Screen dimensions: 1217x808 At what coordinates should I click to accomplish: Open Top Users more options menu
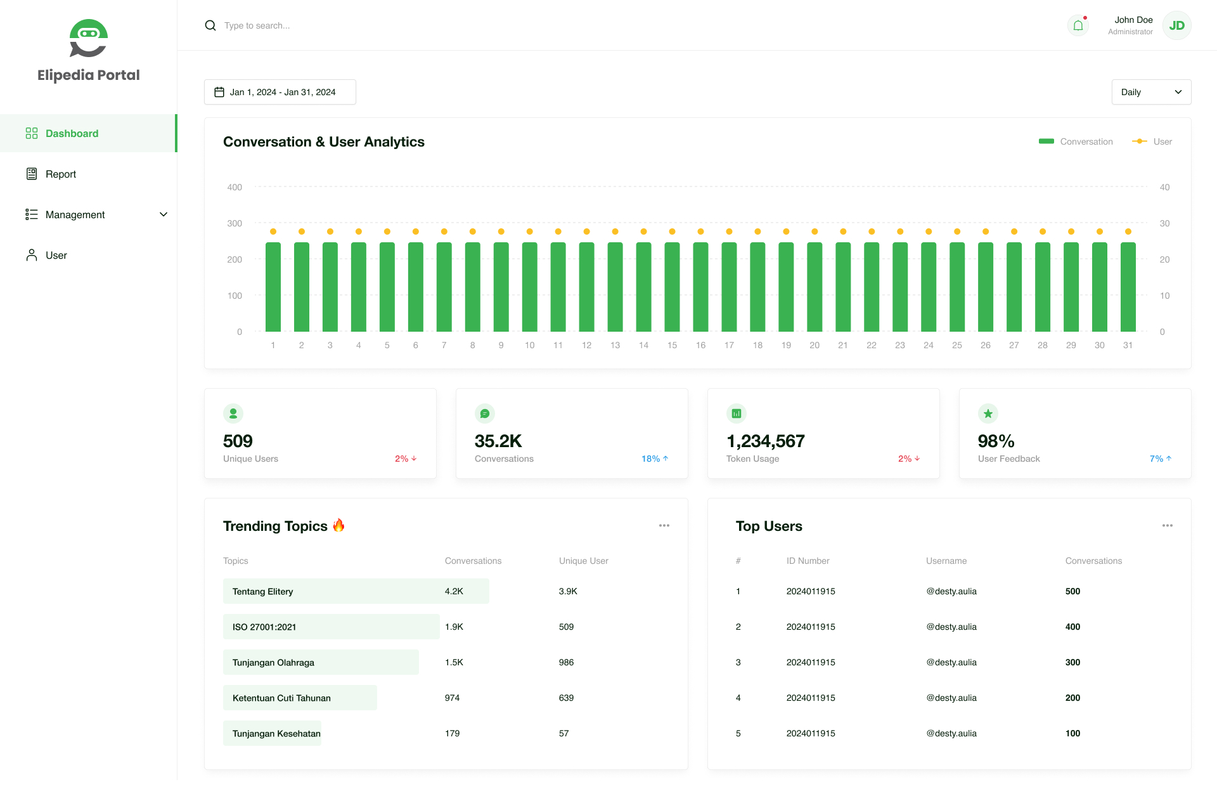click(x=1168, y=525)
